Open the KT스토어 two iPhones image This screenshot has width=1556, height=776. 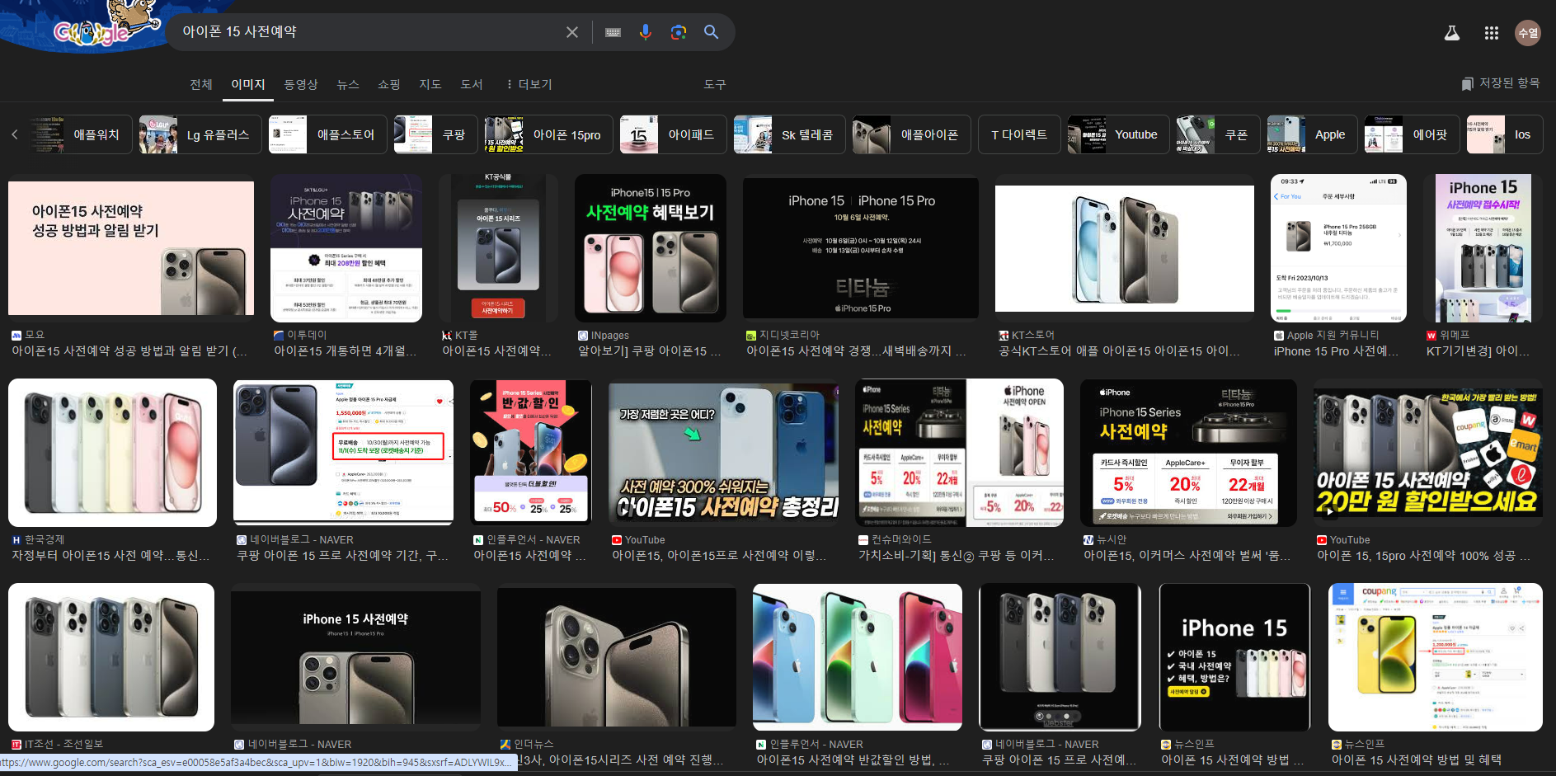1125,248
